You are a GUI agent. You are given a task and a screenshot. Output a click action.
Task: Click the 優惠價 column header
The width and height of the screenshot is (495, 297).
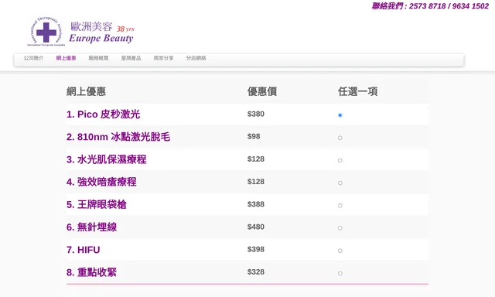pyautogui.click(x=262, y=91)
